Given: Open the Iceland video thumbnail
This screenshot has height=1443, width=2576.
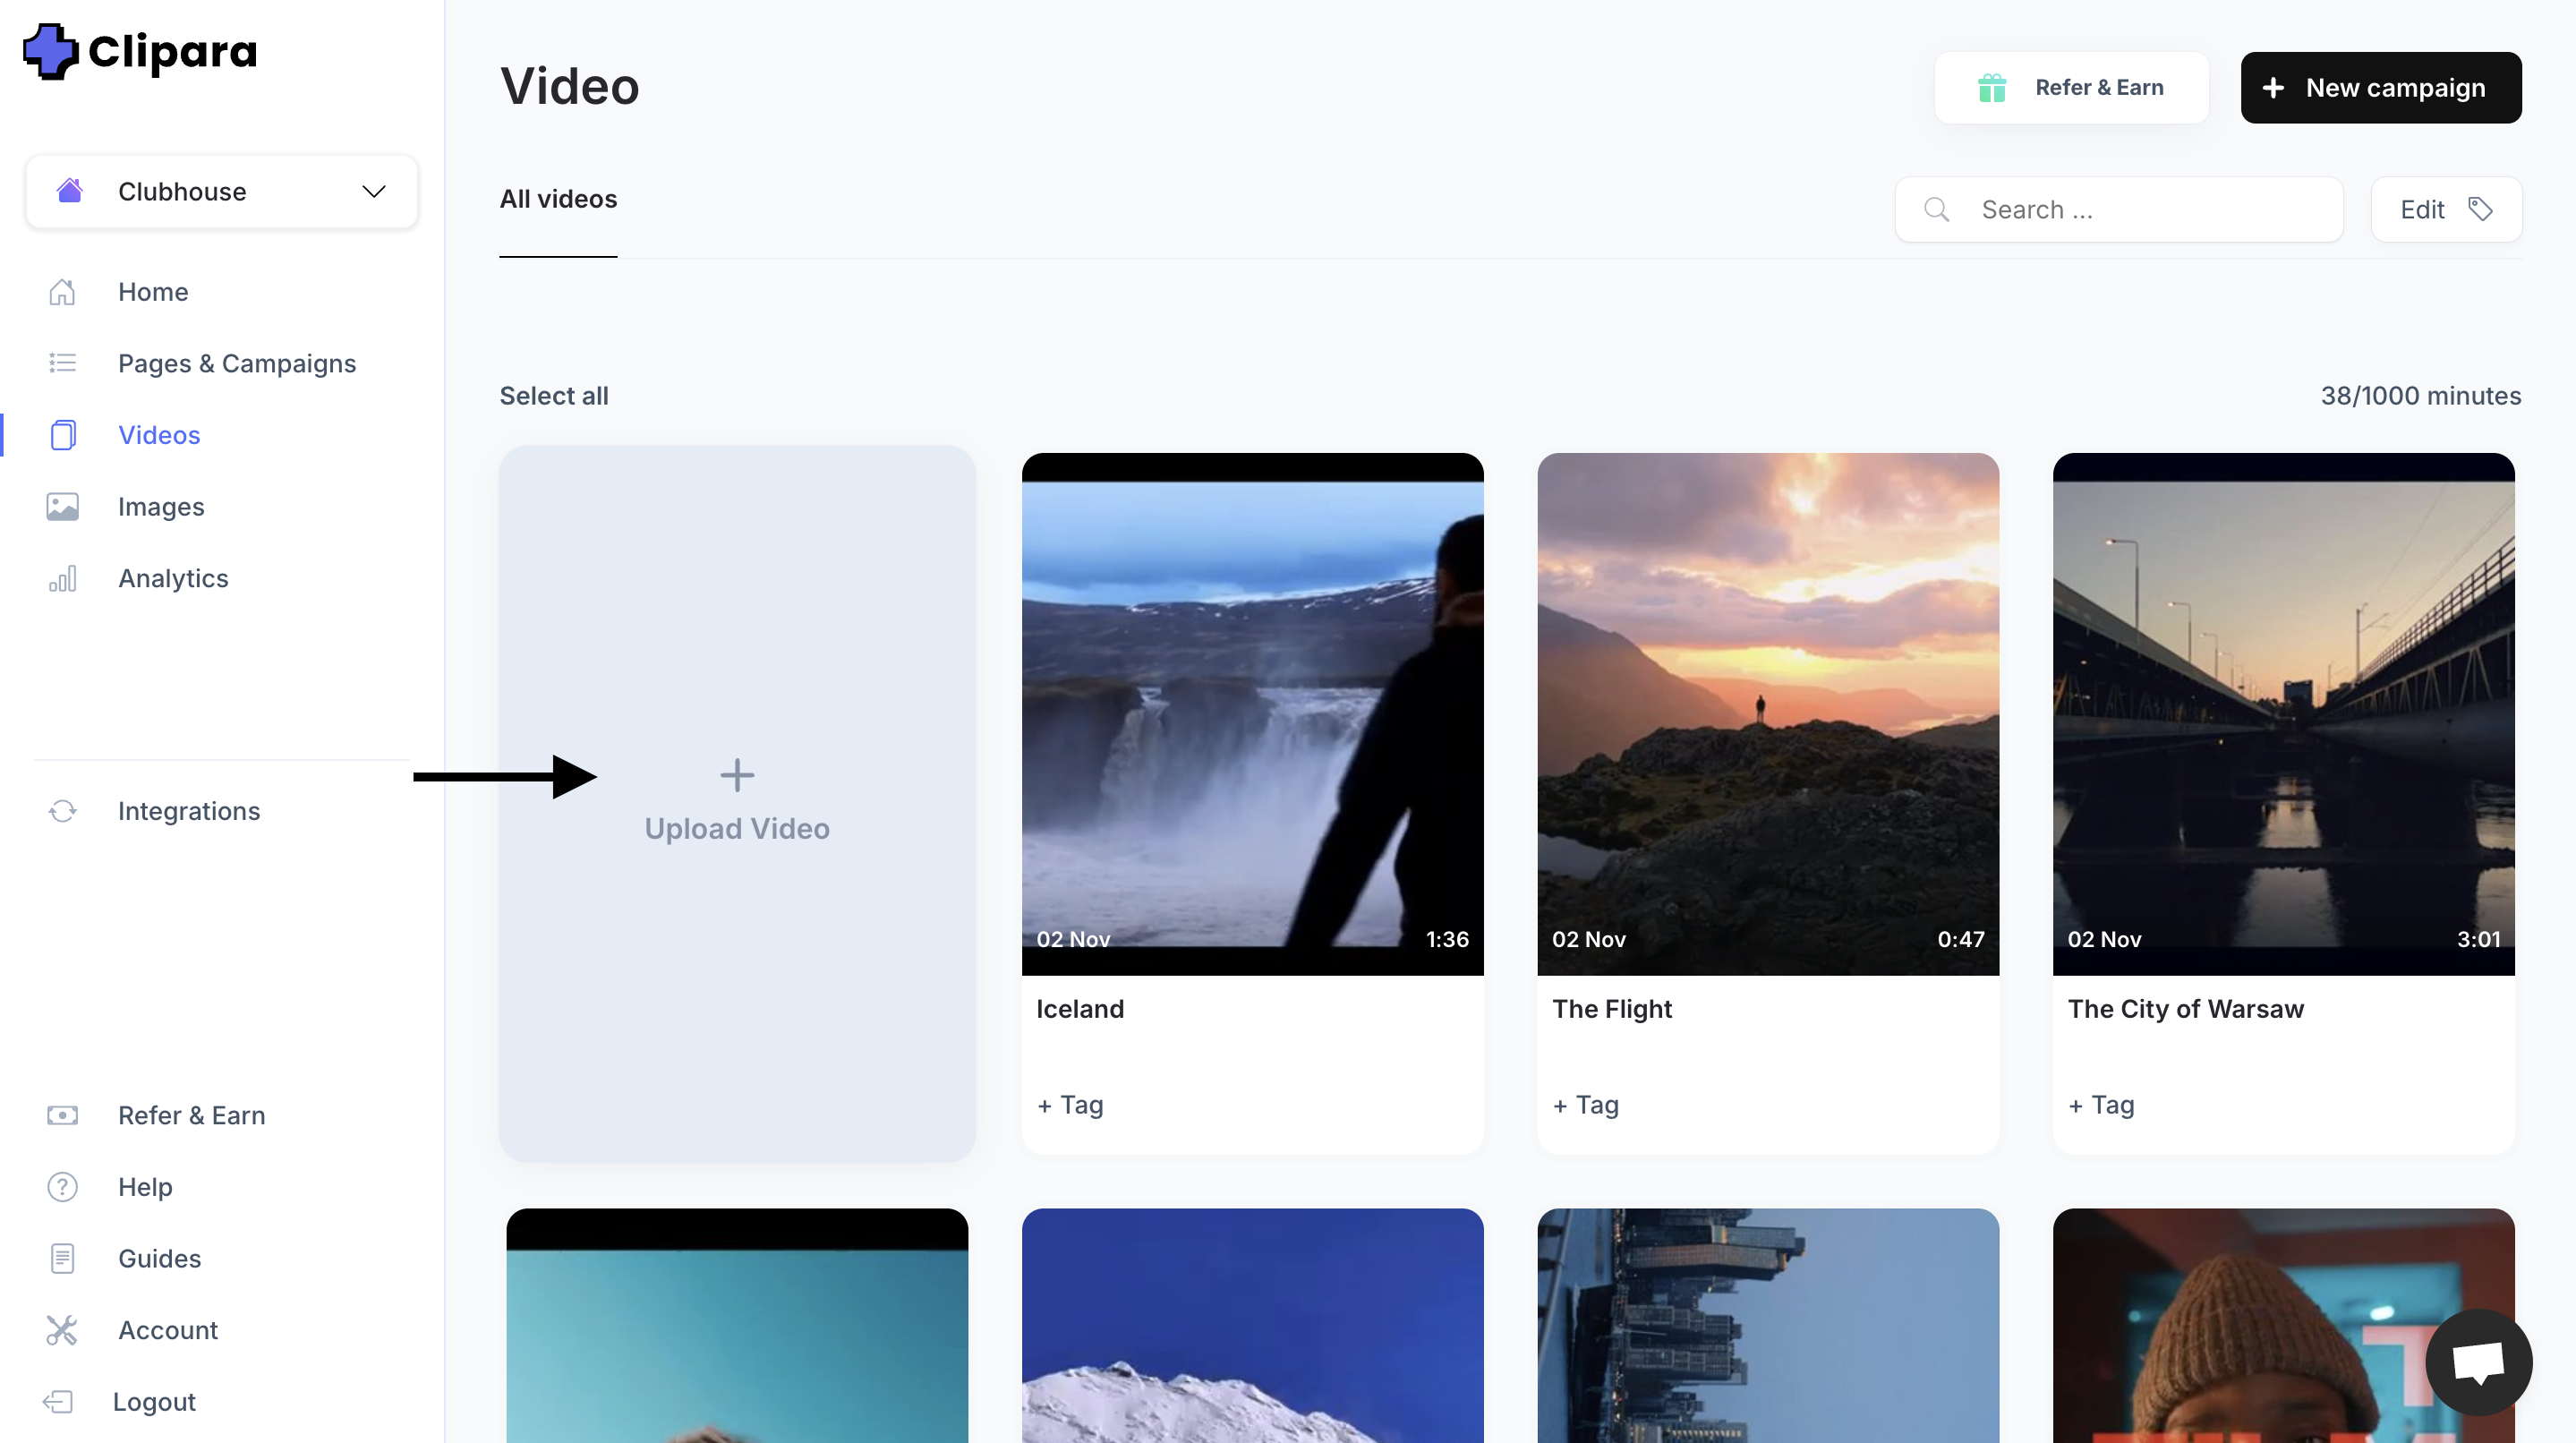Looking at the screenshot, I should (1252, 714).
